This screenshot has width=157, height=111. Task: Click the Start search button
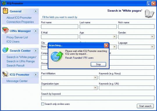tap(145, 106)
